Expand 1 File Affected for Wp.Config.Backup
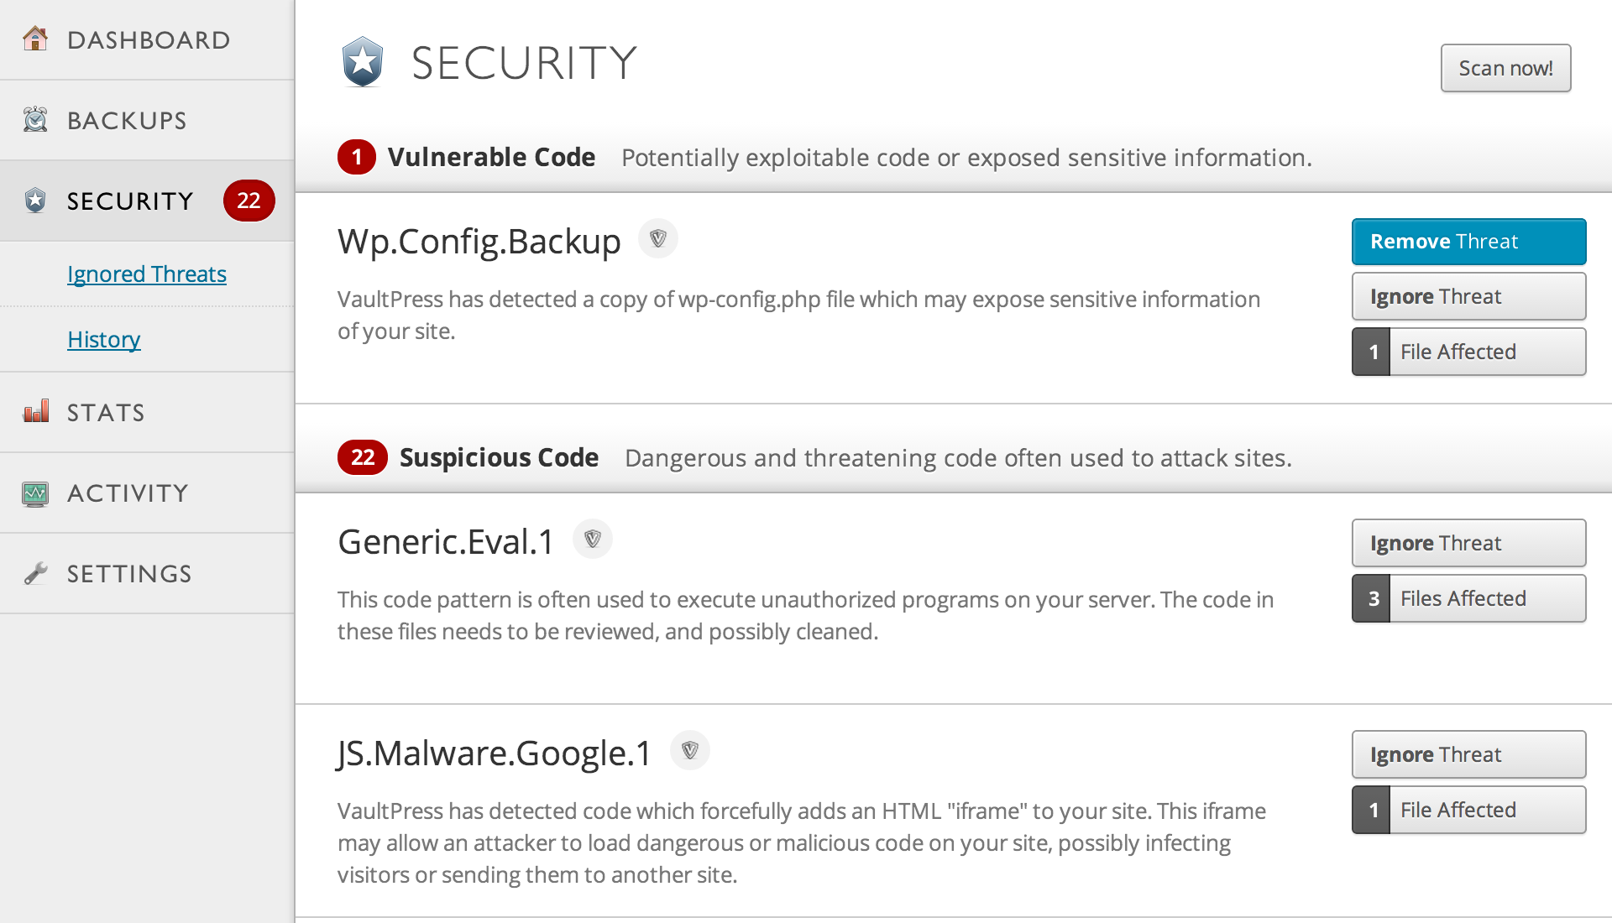This screenshot has width=1612, height=923. point(1469,352)
